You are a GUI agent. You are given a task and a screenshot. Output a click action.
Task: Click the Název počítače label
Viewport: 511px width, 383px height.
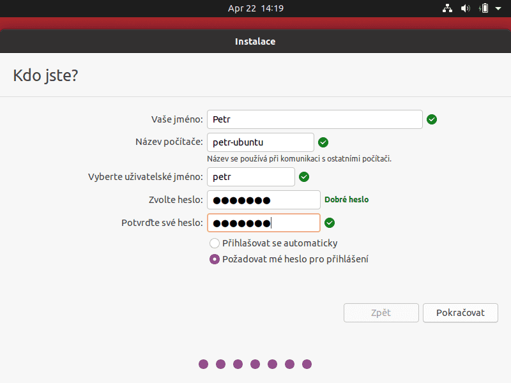point(169,142)
